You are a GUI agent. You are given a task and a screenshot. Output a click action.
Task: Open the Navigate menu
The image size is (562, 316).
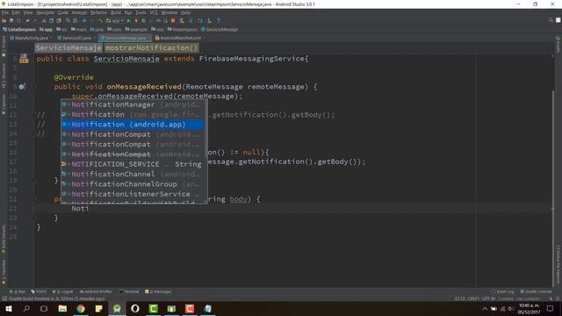(45, 12)
